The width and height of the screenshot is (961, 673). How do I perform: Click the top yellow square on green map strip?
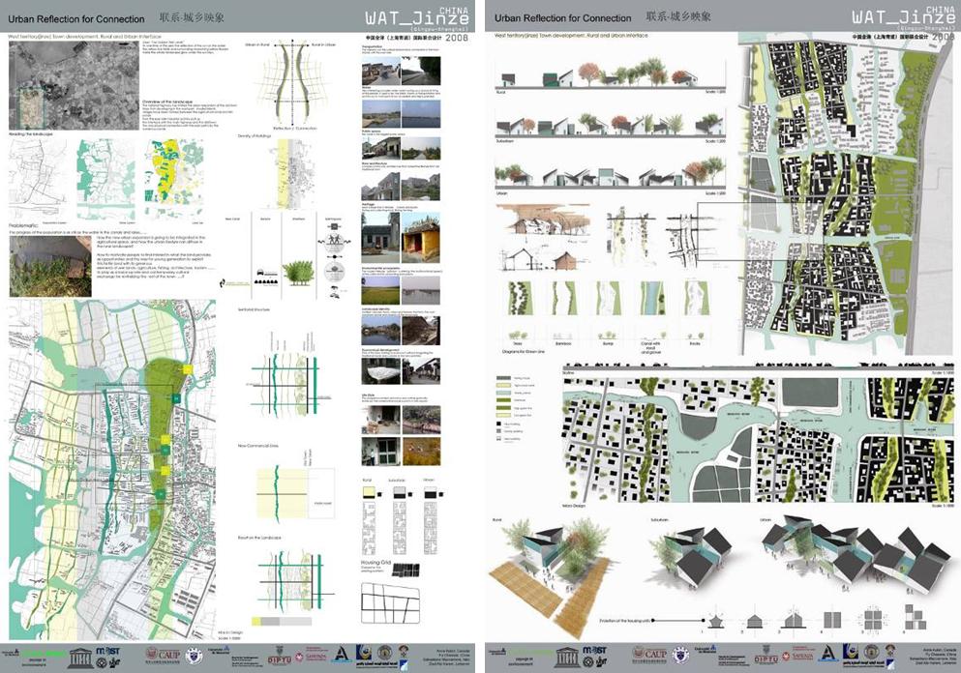[188, 369]
